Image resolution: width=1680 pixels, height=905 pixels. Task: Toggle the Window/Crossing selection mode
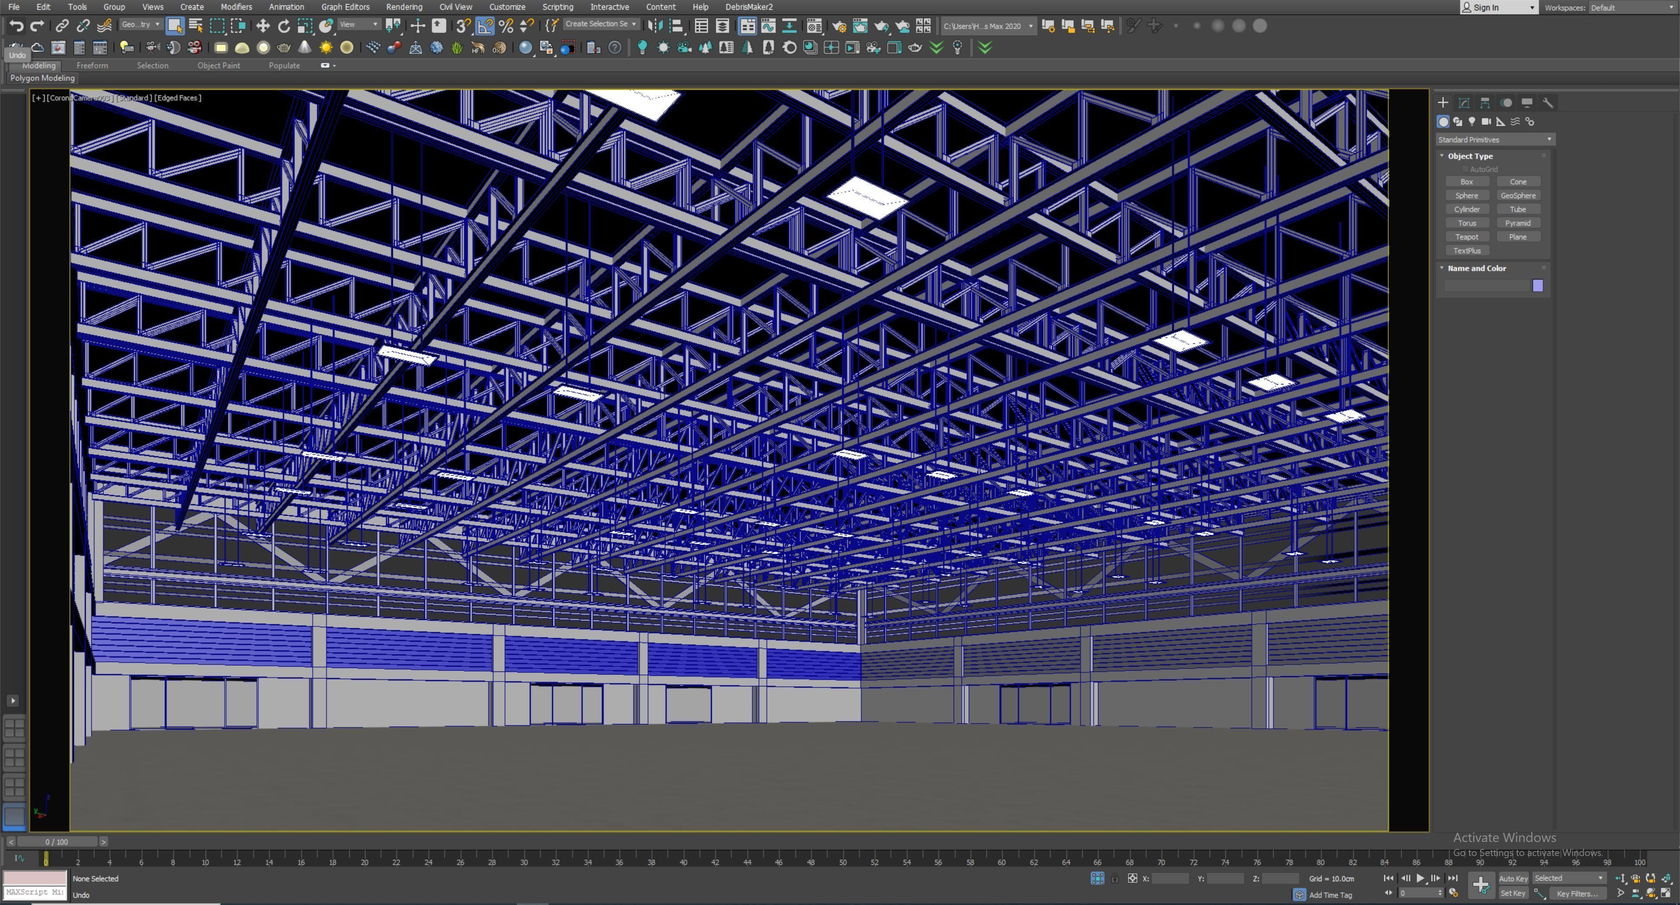pos(238,26)
